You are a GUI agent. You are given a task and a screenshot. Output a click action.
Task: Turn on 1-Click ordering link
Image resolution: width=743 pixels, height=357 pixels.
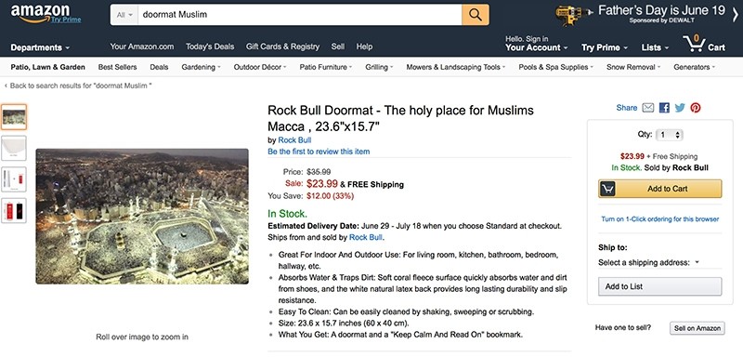point(659,219)
